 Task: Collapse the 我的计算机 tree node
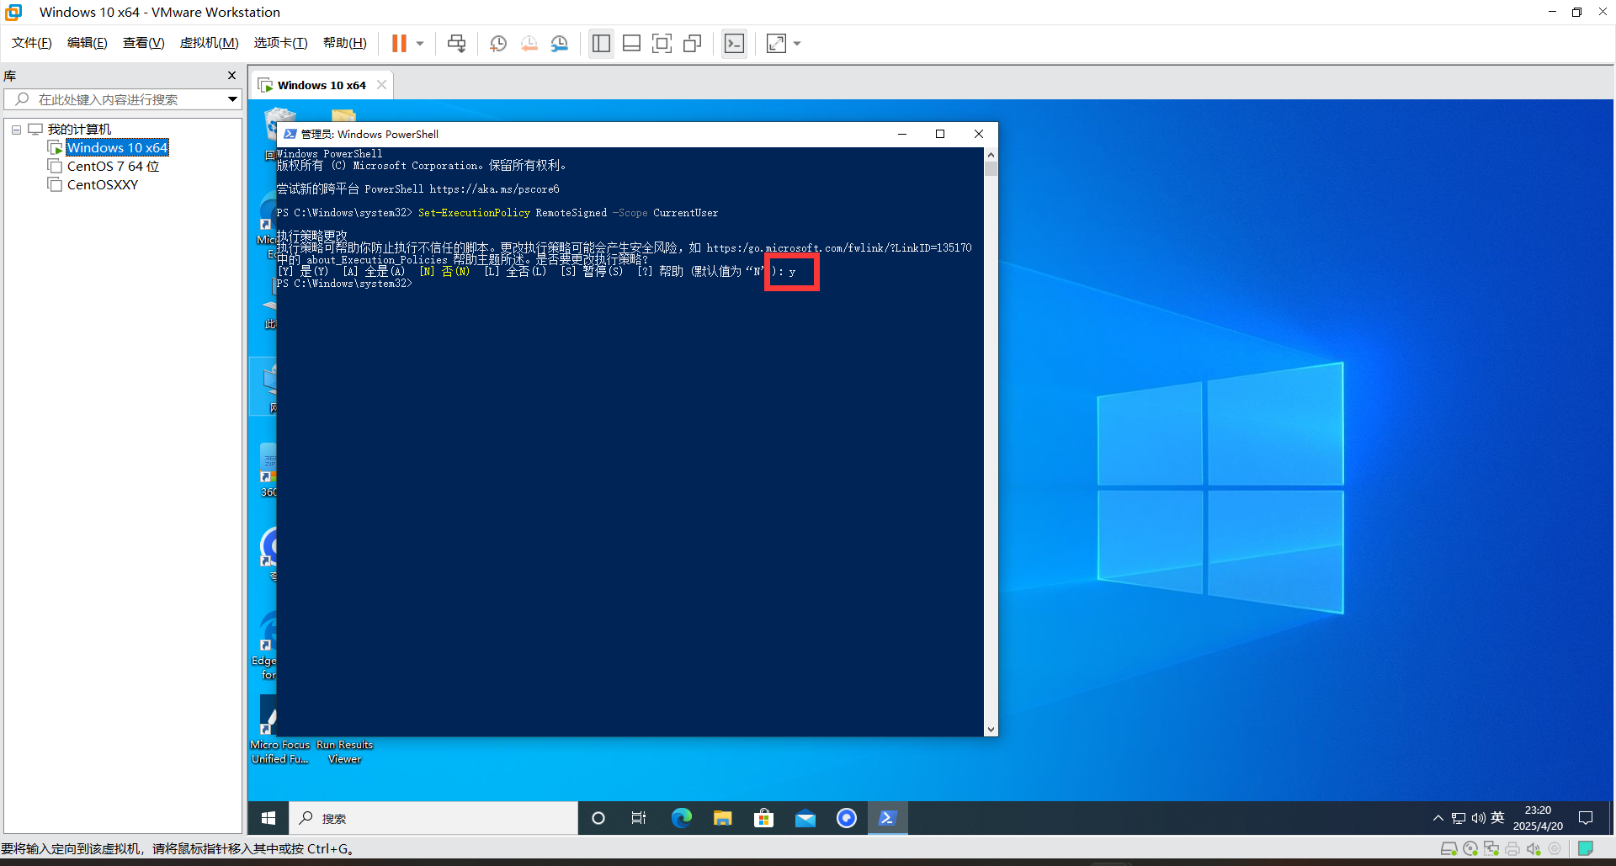click(x=16, y=130)
